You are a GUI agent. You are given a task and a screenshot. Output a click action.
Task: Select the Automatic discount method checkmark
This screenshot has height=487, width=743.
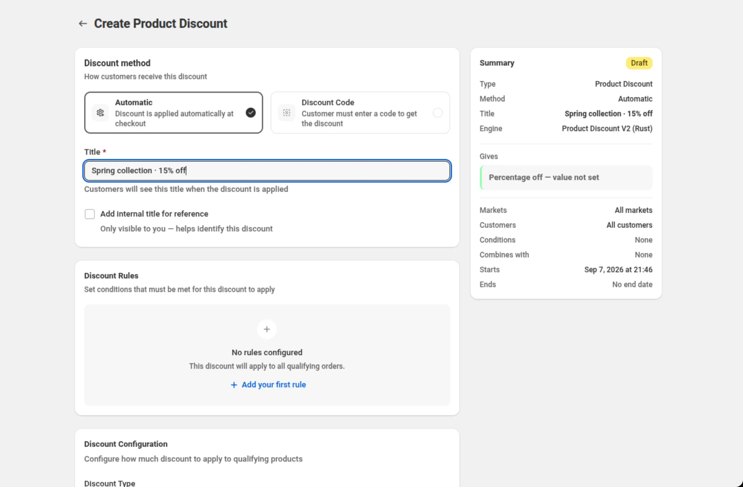[x=251, y=113]
